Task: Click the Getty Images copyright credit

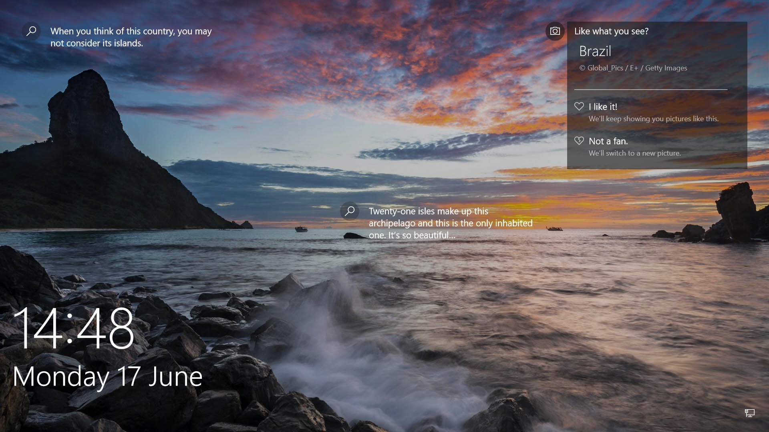Action: click(633, 68)
